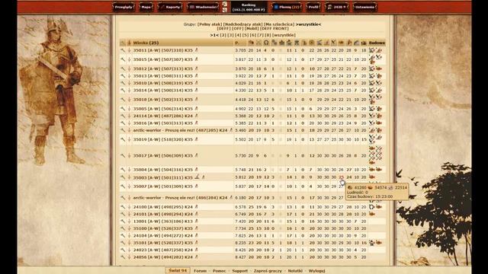Select the [DEFF FRONT] group filter
The image size is (488, 274).
click(274, 29)
